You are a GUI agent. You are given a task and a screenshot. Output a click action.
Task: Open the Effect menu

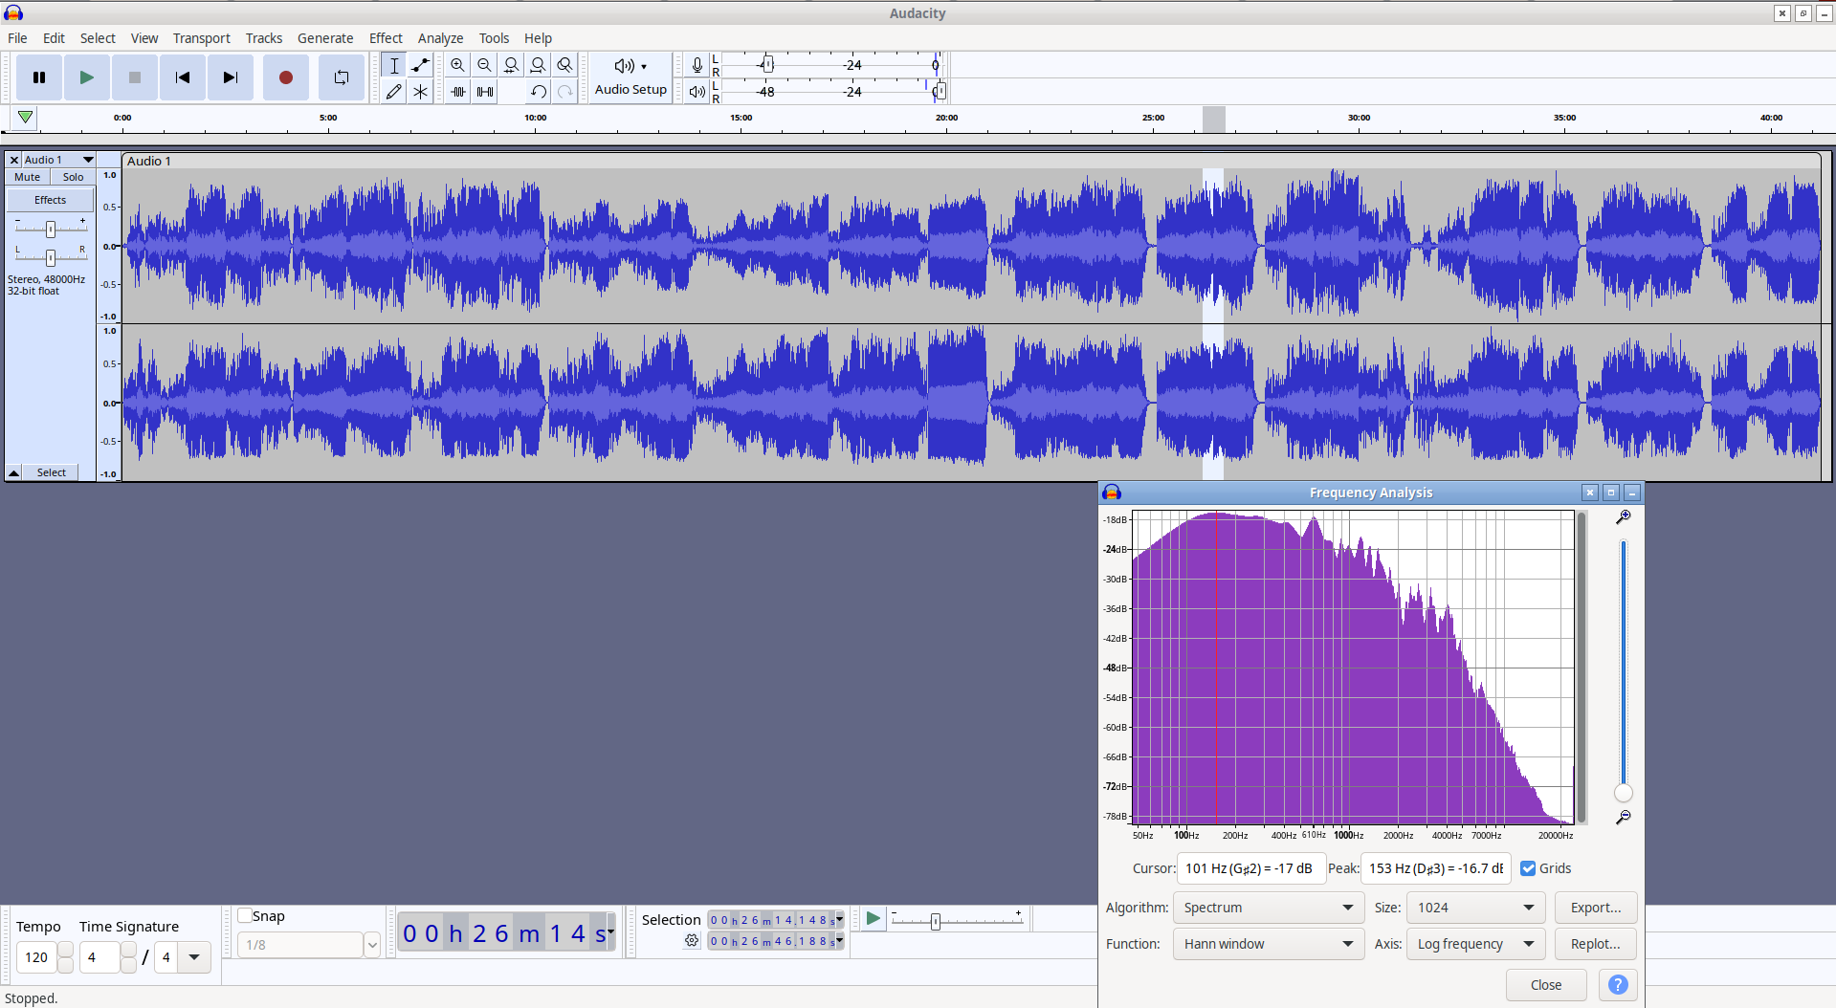pyautogui.click(x=386, y=38)
